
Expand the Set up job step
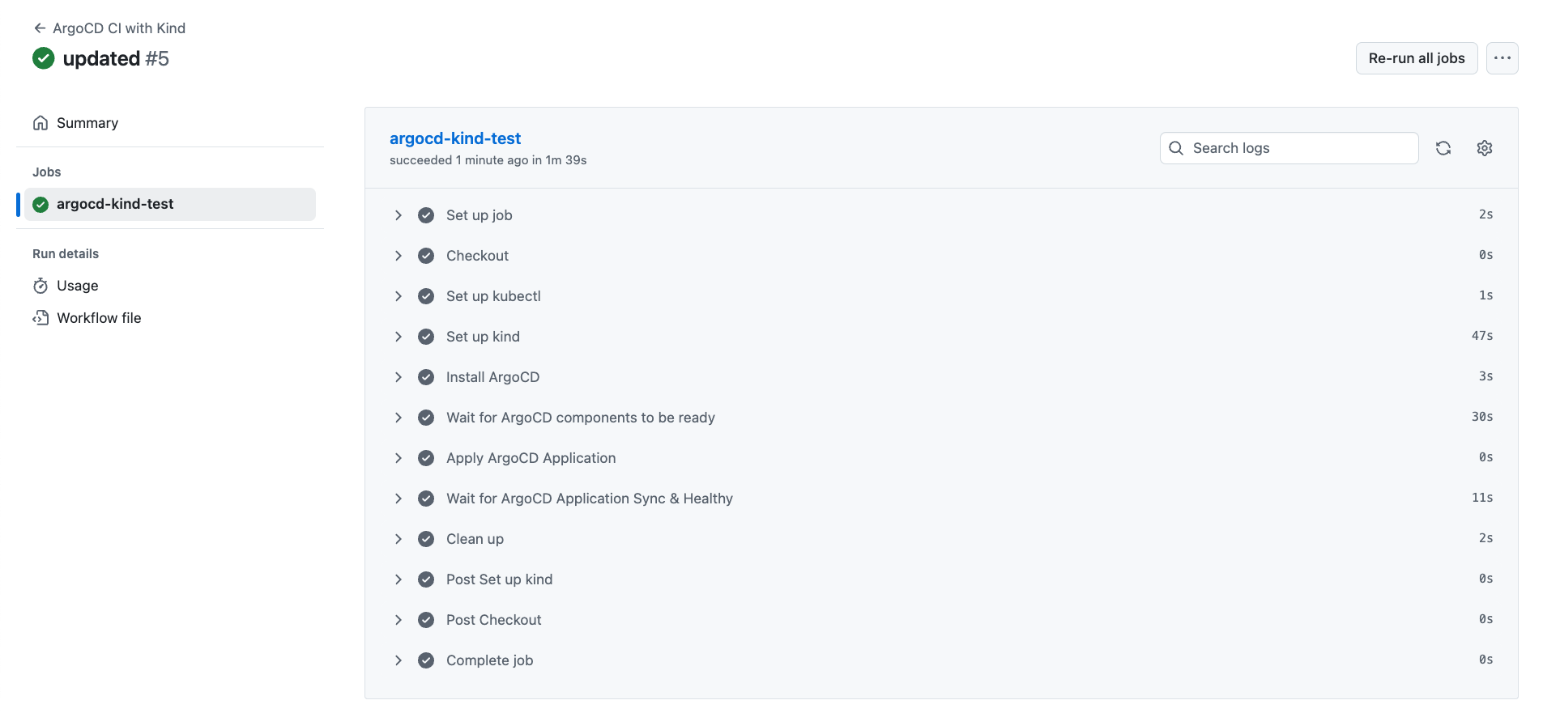pyautogui.click(x=399, y=215)
